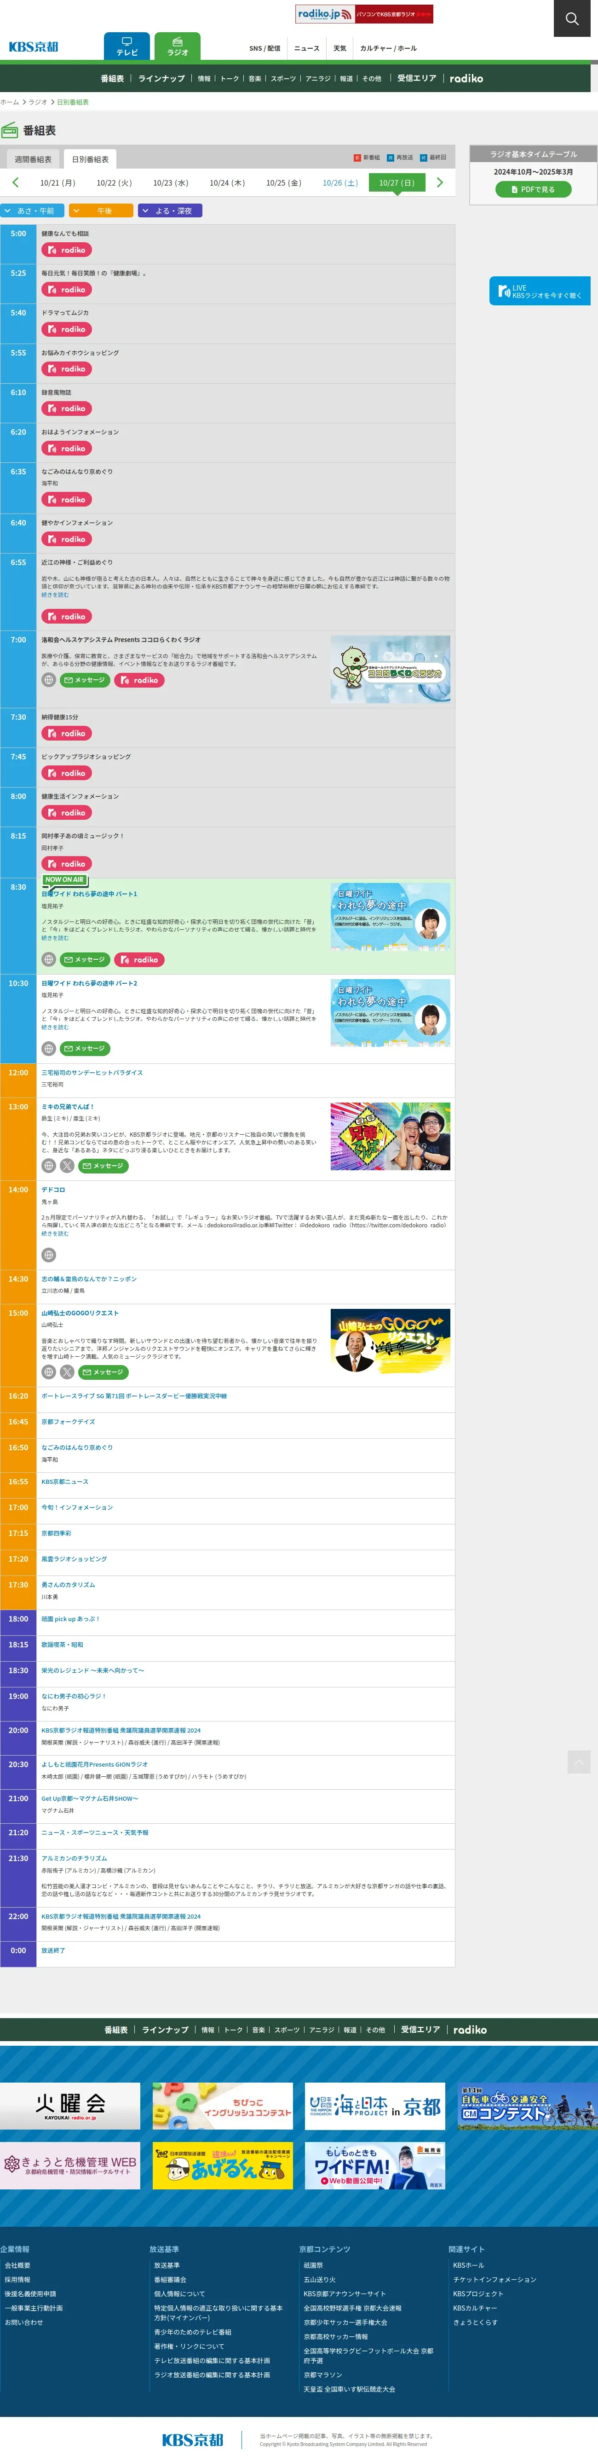Open ラジオ breadcrumb link
The height and width of the screenshot is (2463, 598).
click(x=37, y=101)
